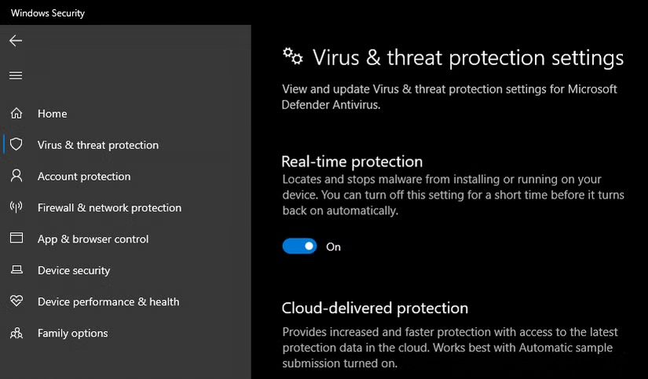Open Home in the sidebar
The height and width of the screenshot is (379, 648).
(x=53, y=114)
